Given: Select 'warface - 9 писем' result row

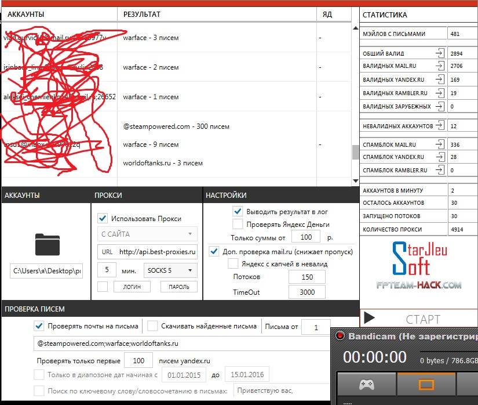Looking at the screenshot, I should coord(151,144).
